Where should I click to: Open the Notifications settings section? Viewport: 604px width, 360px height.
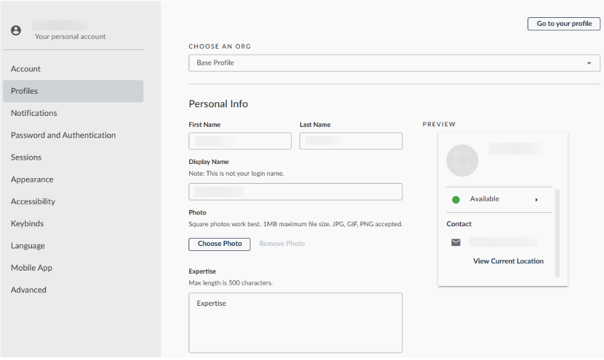(34, 113)
